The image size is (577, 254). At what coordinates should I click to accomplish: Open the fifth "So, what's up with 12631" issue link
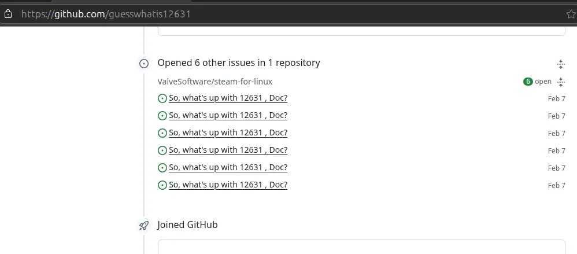click(x=228, y=167)
